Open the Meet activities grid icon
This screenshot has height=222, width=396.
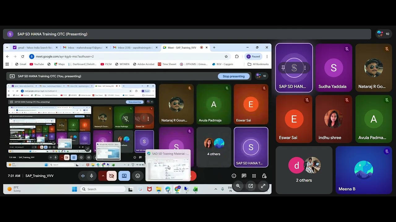pyautogui.click(x=254, y=176)
